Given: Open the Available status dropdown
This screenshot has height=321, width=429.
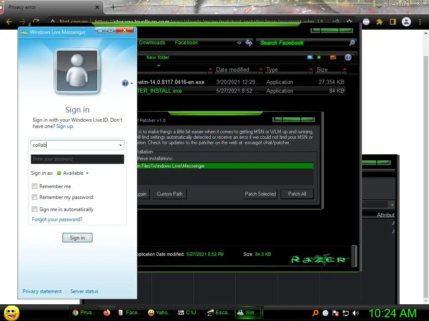Looking at the screenshot, I should [x=73, y=173].
